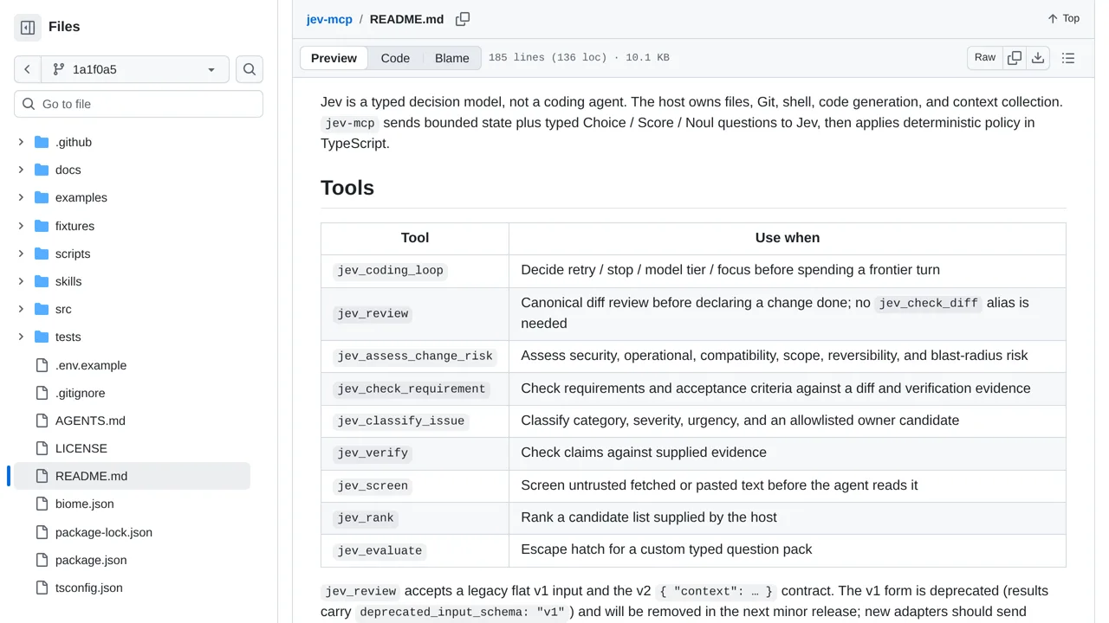Click the jev_coding_loop table cell
Viewport: 1109px width, 623px height.
pos(415,271)
